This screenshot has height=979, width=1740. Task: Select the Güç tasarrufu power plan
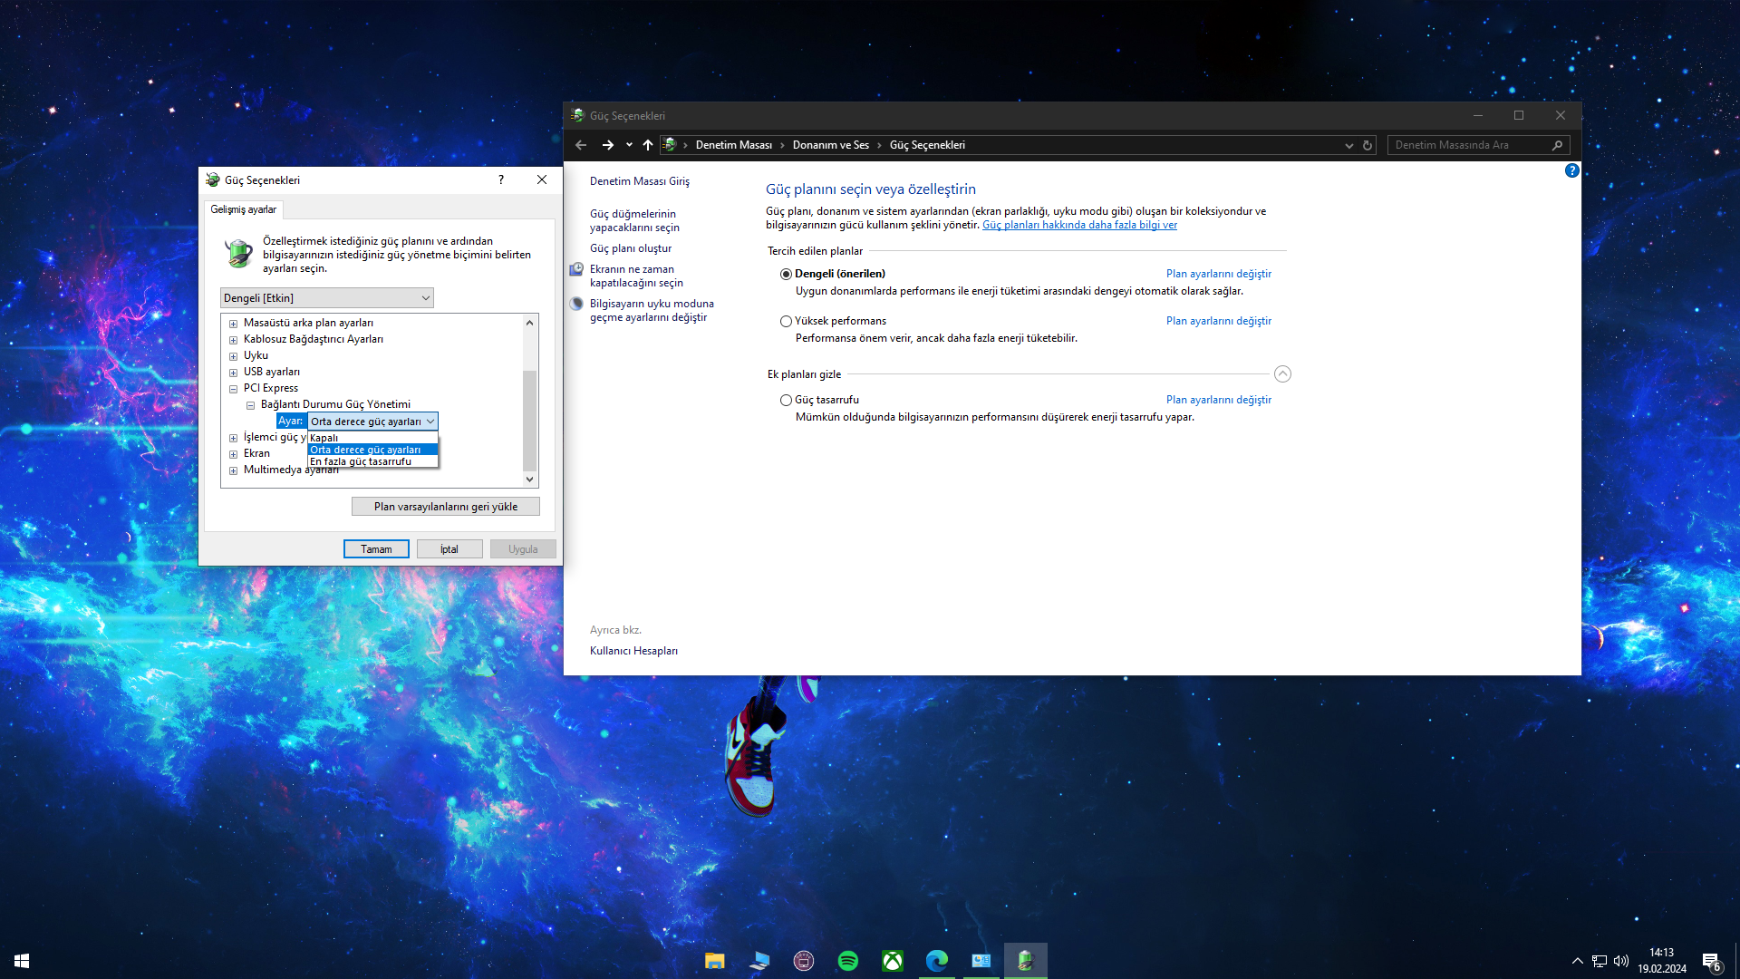tap(786, 400)
